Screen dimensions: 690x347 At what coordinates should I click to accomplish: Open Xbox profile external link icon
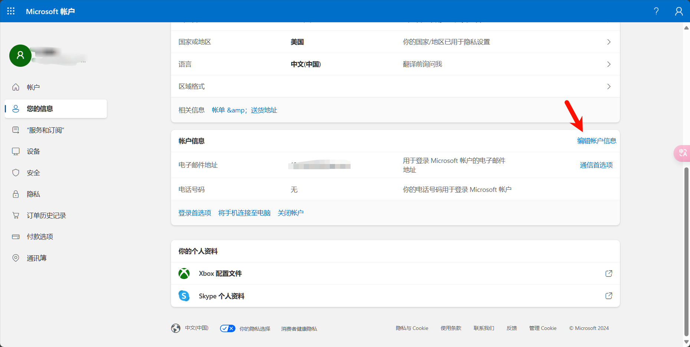coord(609,274)
